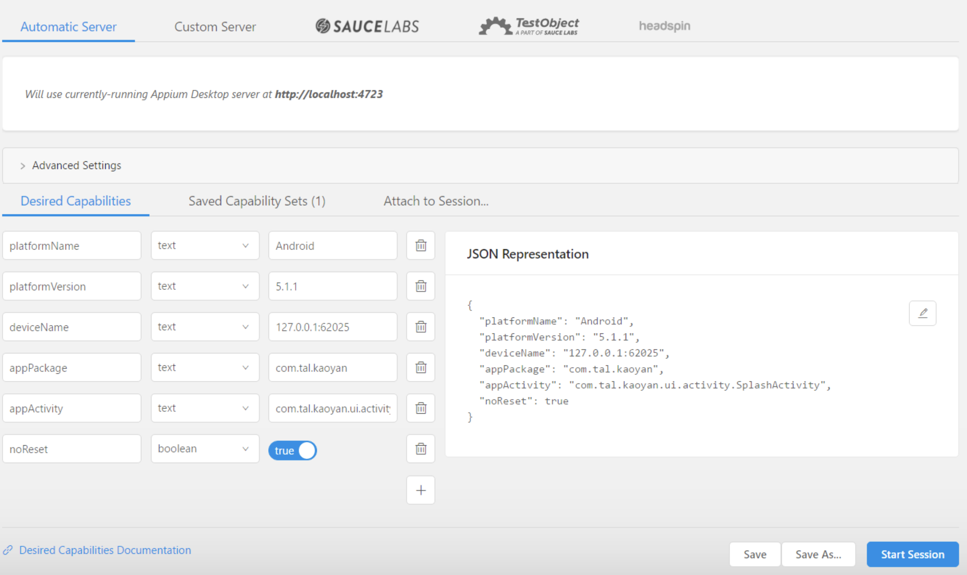Open the platformName type dropdown

[x=205, y=245]
